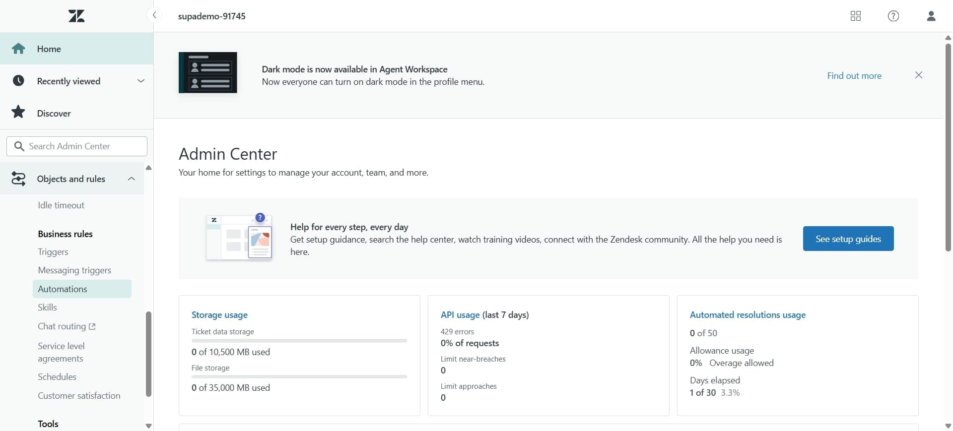This screenshot has height=431, width=953.
Task: Open the Zendesk products grid icon
Action: [x=855, y=16]
